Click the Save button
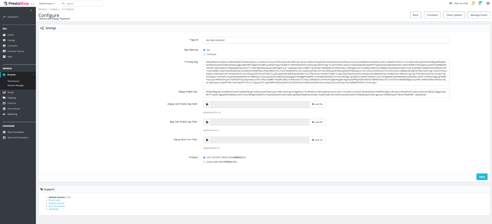Screen dimensions: 492x224 coord(482,177)
